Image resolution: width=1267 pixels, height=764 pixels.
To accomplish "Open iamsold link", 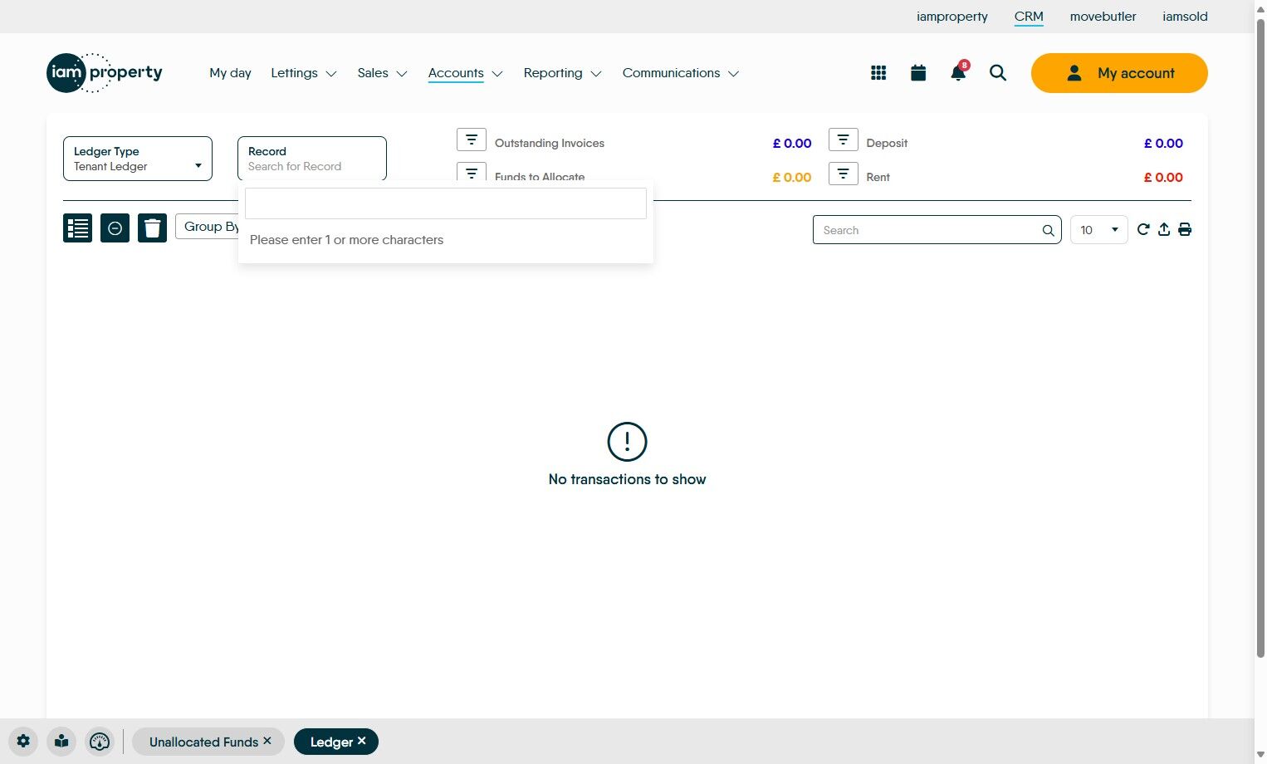I will coord(1185,17).
